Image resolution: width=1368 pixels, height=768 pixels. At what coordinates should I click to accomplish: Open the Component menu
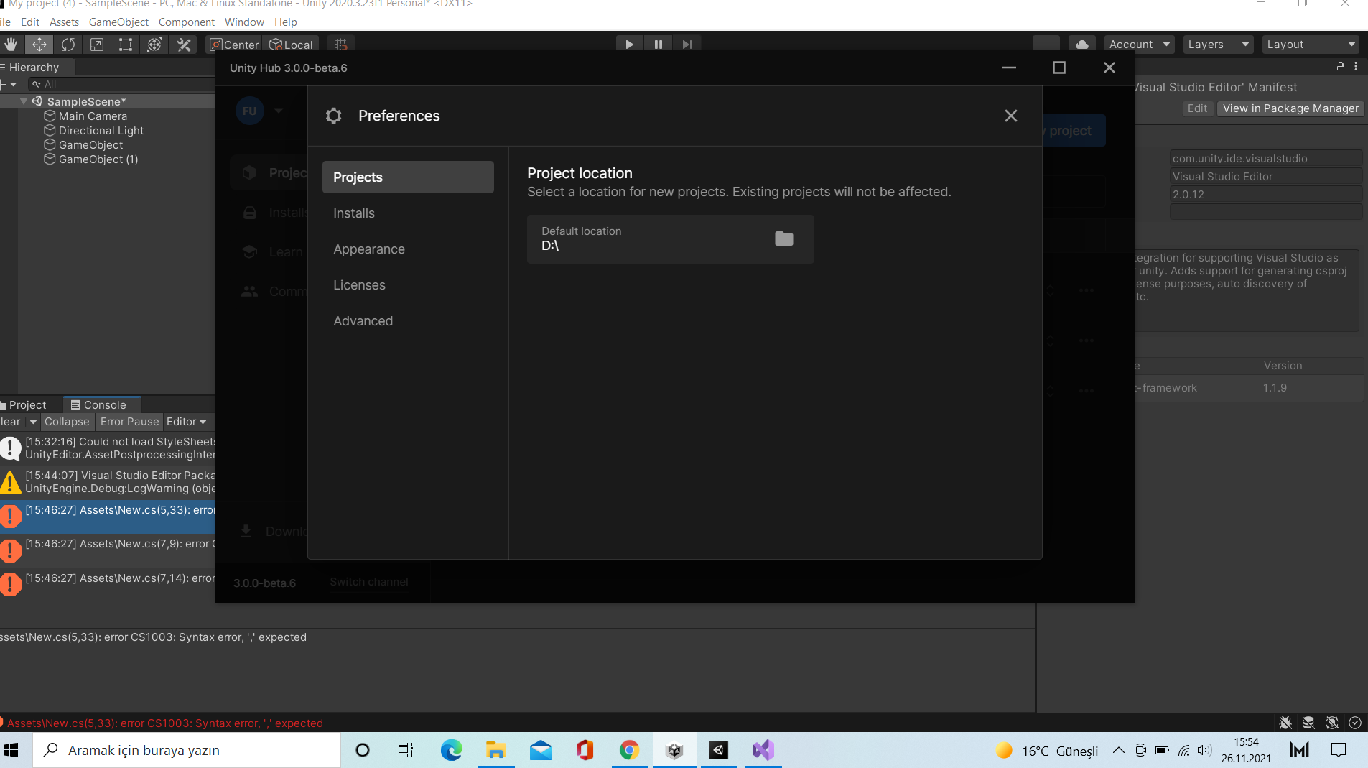(187, 22)
